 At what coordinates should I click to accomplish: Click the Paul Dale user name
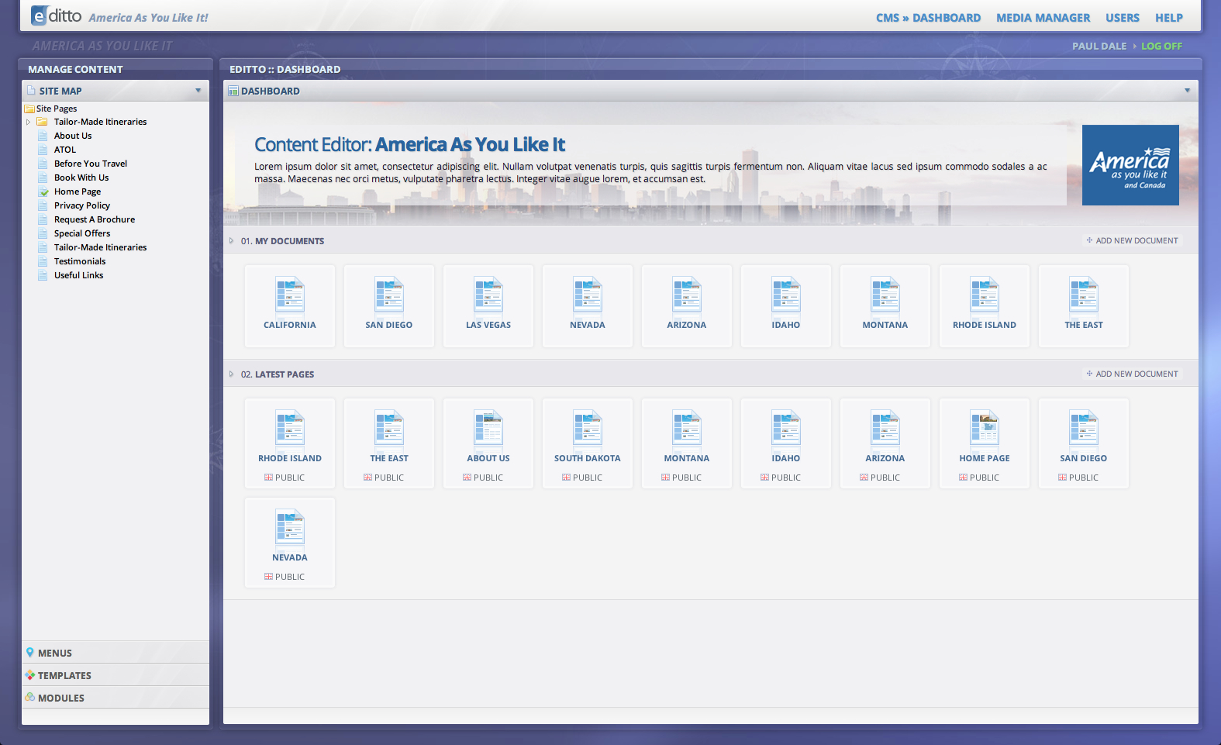(1099, 46)
